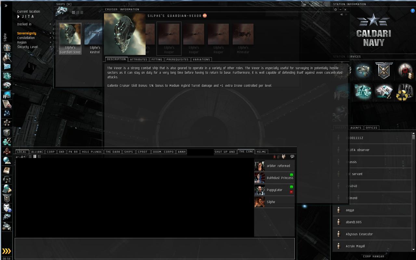Select guest Acruix Mayall
The width and height of the screenshot is (416, 260).
(x=372, y=246)
